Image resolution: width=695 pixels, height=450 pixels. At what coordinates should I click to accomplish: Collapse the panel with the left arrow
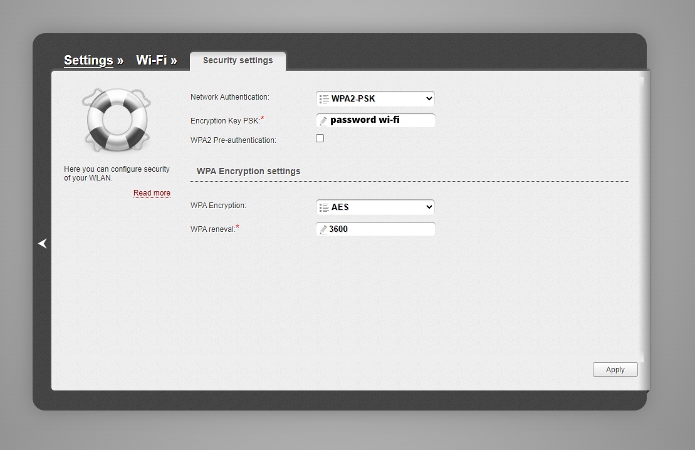point(43,243)
